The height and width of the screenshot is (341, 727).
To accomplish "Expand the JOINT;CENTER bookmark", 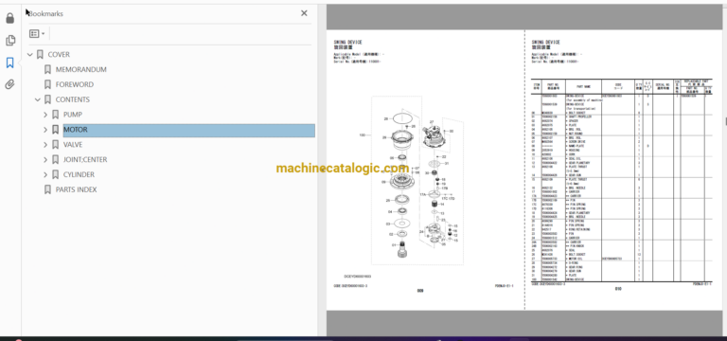I will click(45, 159).
